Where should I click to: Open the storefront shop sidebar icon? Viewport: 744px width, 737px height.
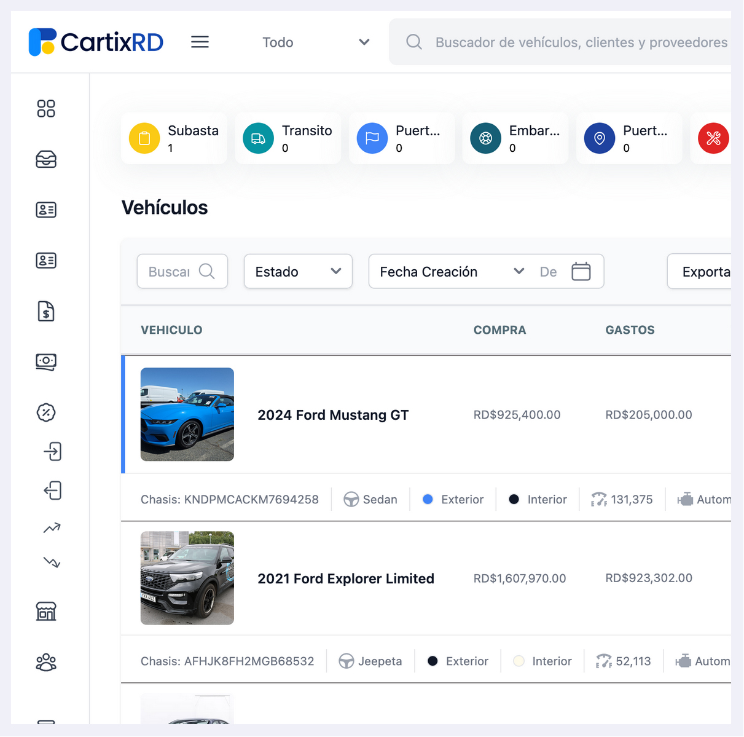46,611
